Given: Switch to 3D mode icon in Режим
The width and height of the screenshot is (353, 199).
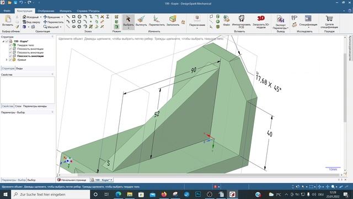Looking at the screenshot, I should point(116,27).
